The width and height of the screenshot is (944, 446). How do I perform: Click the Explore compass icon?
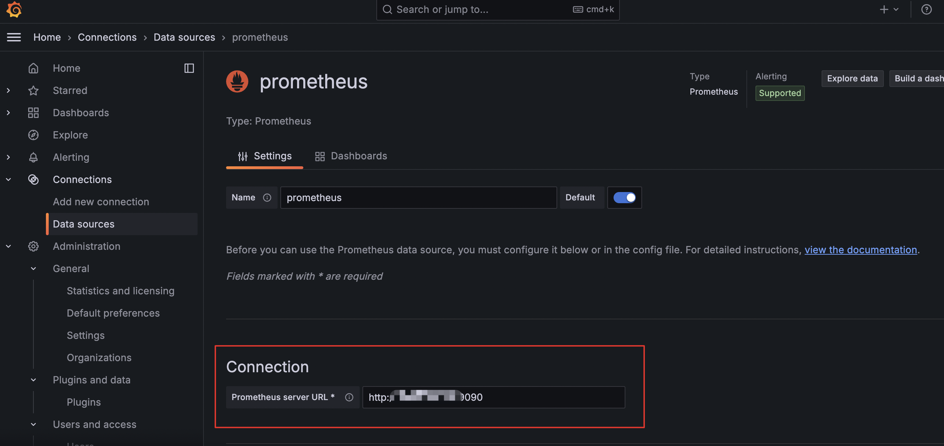click(33, 135)
